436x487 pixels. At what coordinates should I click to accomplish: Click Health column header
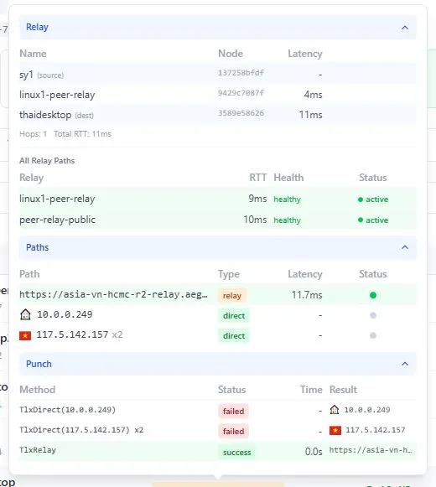tap(288, 178)
